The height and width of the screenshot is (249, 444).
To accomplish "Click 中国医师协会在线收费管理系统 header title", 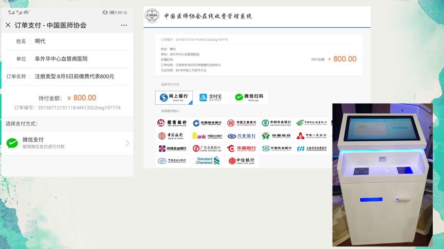I will tap(208, 16).
